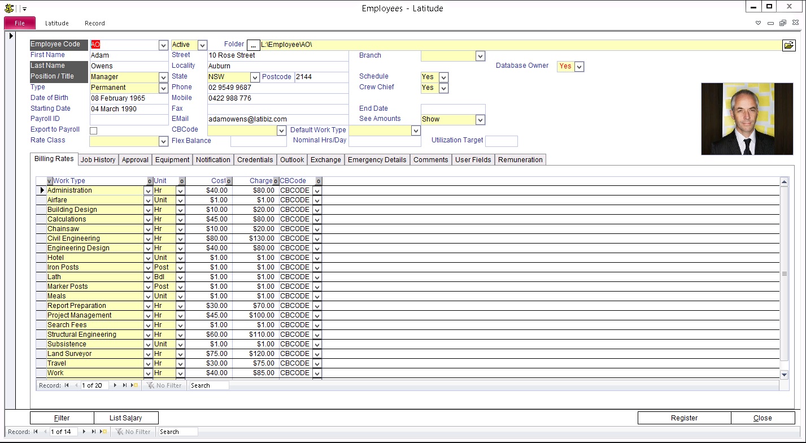Open the See Amounts dropdown showing 'Show'

pos(480,120)
